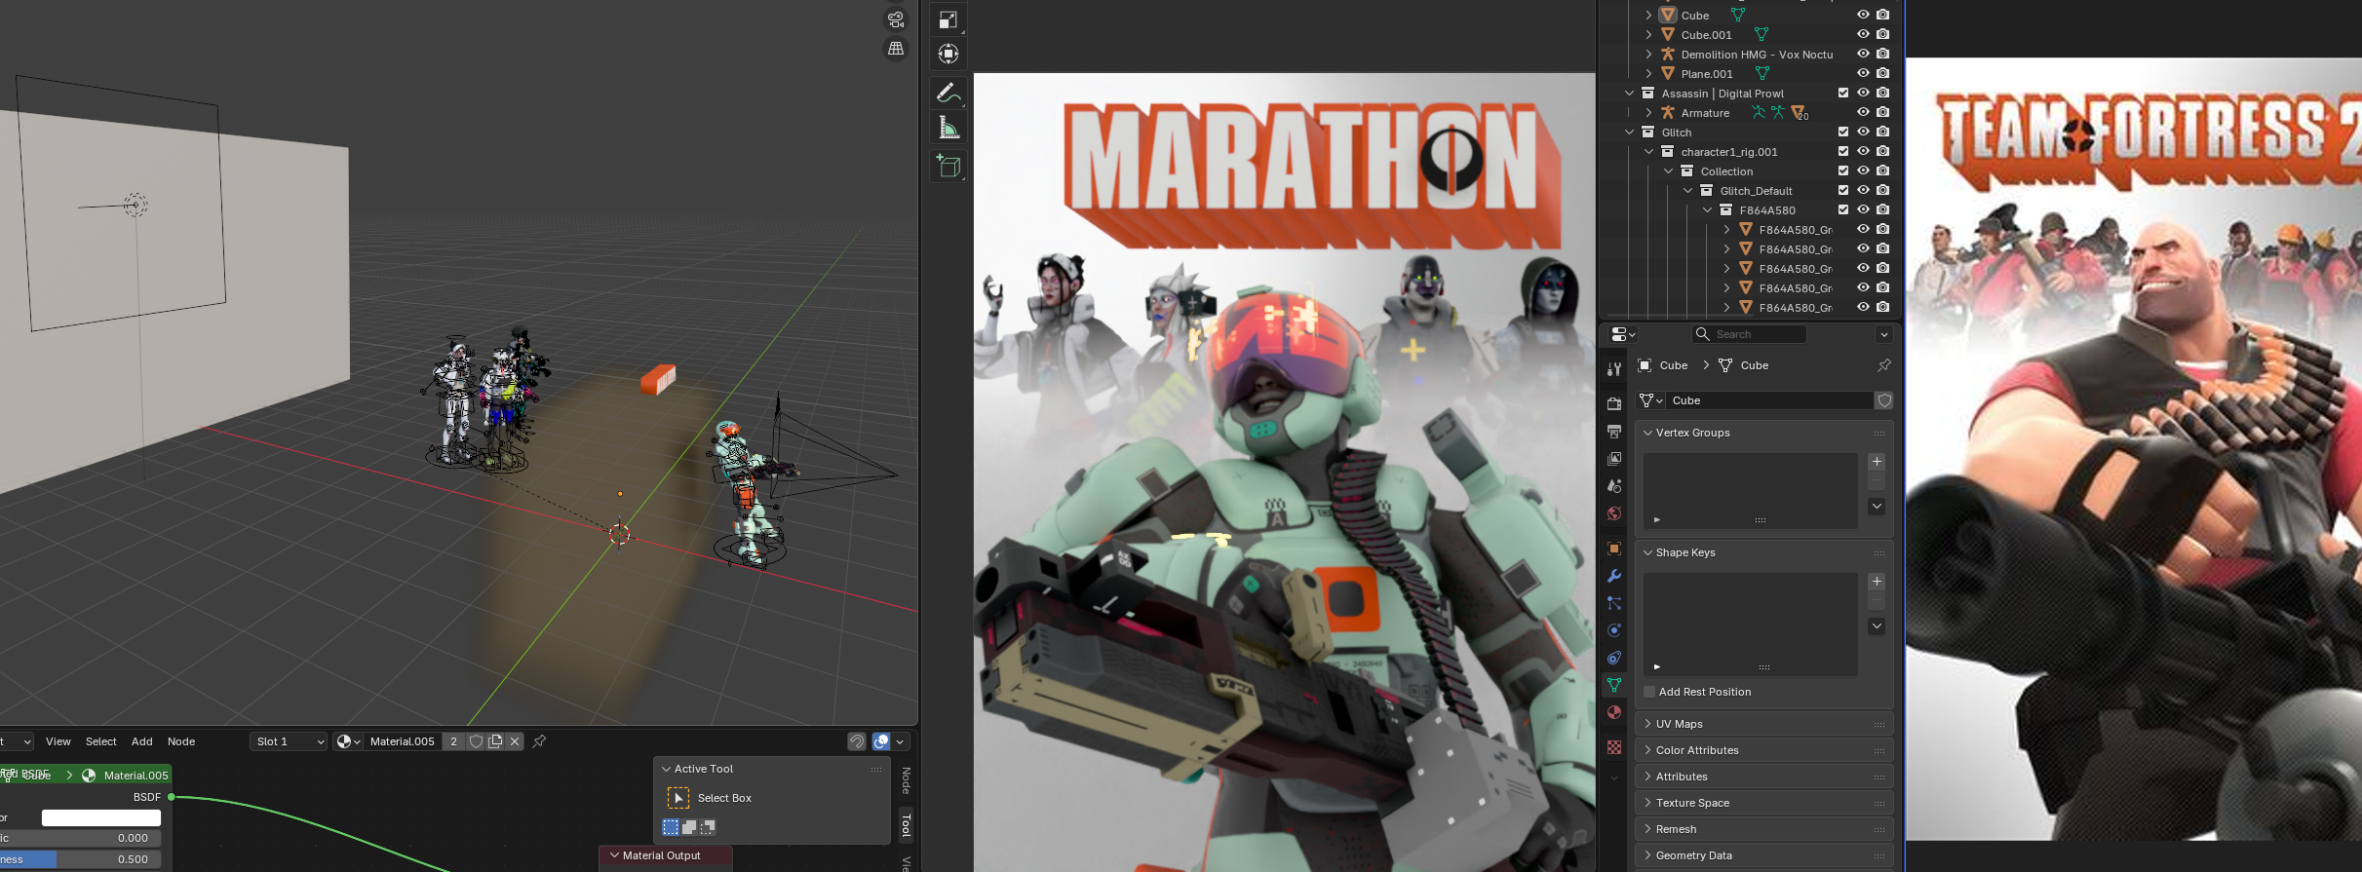Open the Object Data mesh tab
Viewport: 2362px width, 872px height.
[1614, 685]
